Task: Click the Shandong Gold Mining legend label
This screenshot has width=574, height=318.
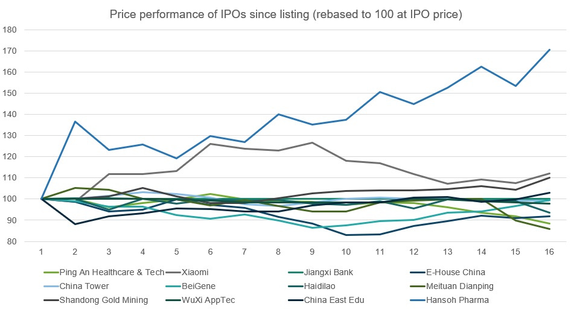Action: pos(103,300)
